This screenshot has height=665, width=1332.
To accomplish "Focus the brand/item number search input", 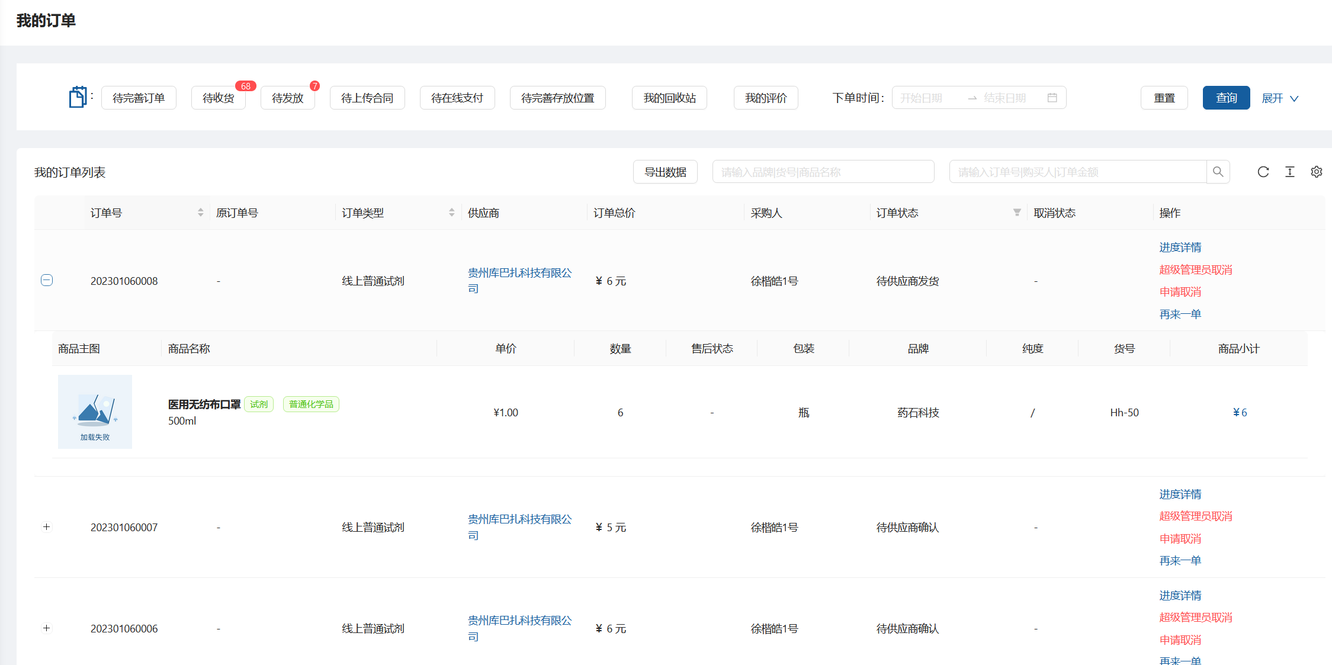I will click(x=823, y=172).
